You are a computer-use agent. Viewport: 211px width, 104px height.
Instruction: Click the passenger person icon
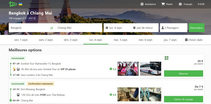pyautogui.click(x=162, y=28)
